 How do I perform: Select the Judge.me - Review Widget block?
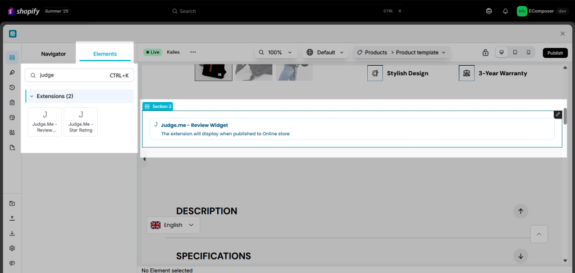click(x=352, y=129)
